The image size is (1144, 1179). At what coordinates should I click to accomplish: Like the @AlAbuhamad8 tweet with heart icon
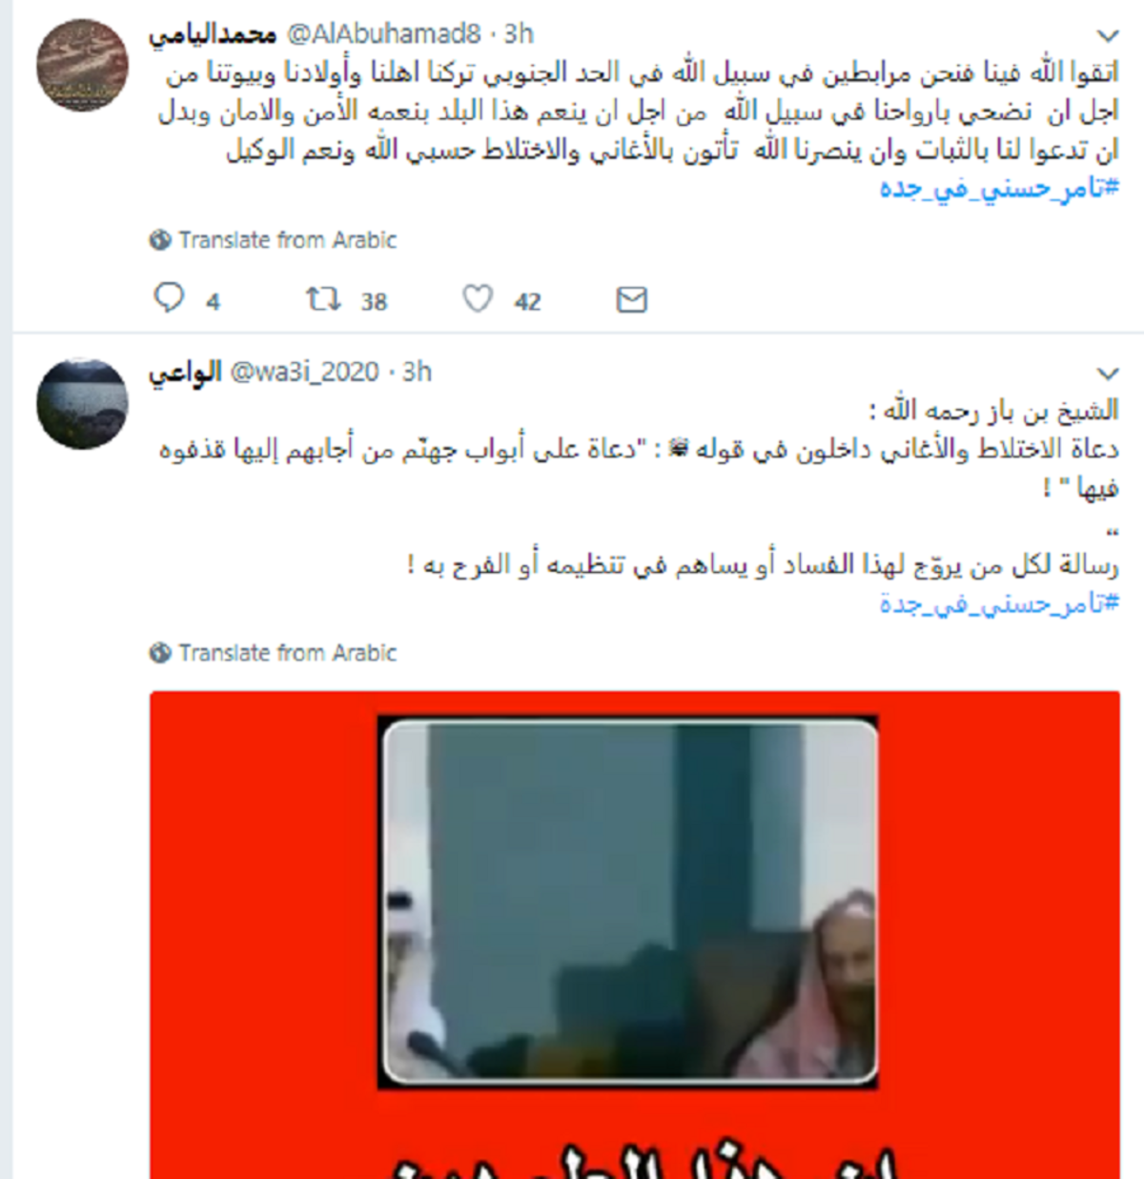click(478, 299)
